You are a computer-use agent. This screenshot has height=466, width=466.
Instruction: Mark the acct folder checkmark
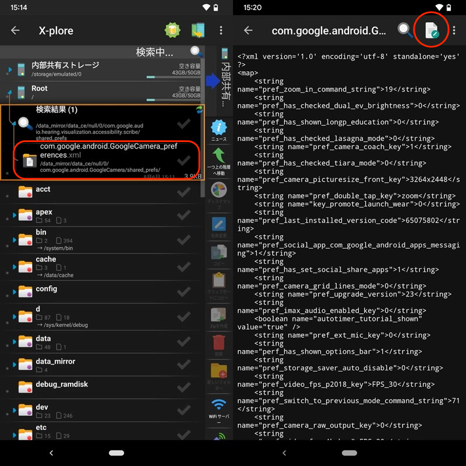click(183, 192)
